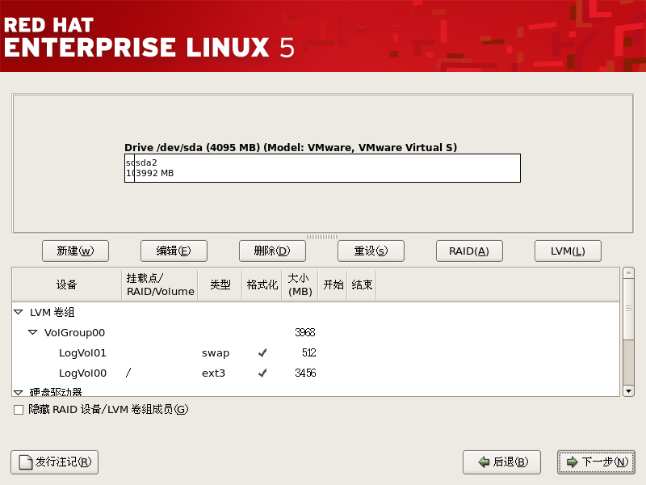Image resolution: width=646 pixels, height=485 pixels.
Task: Go back with the 后退(B) button
Action: (501, 462)
